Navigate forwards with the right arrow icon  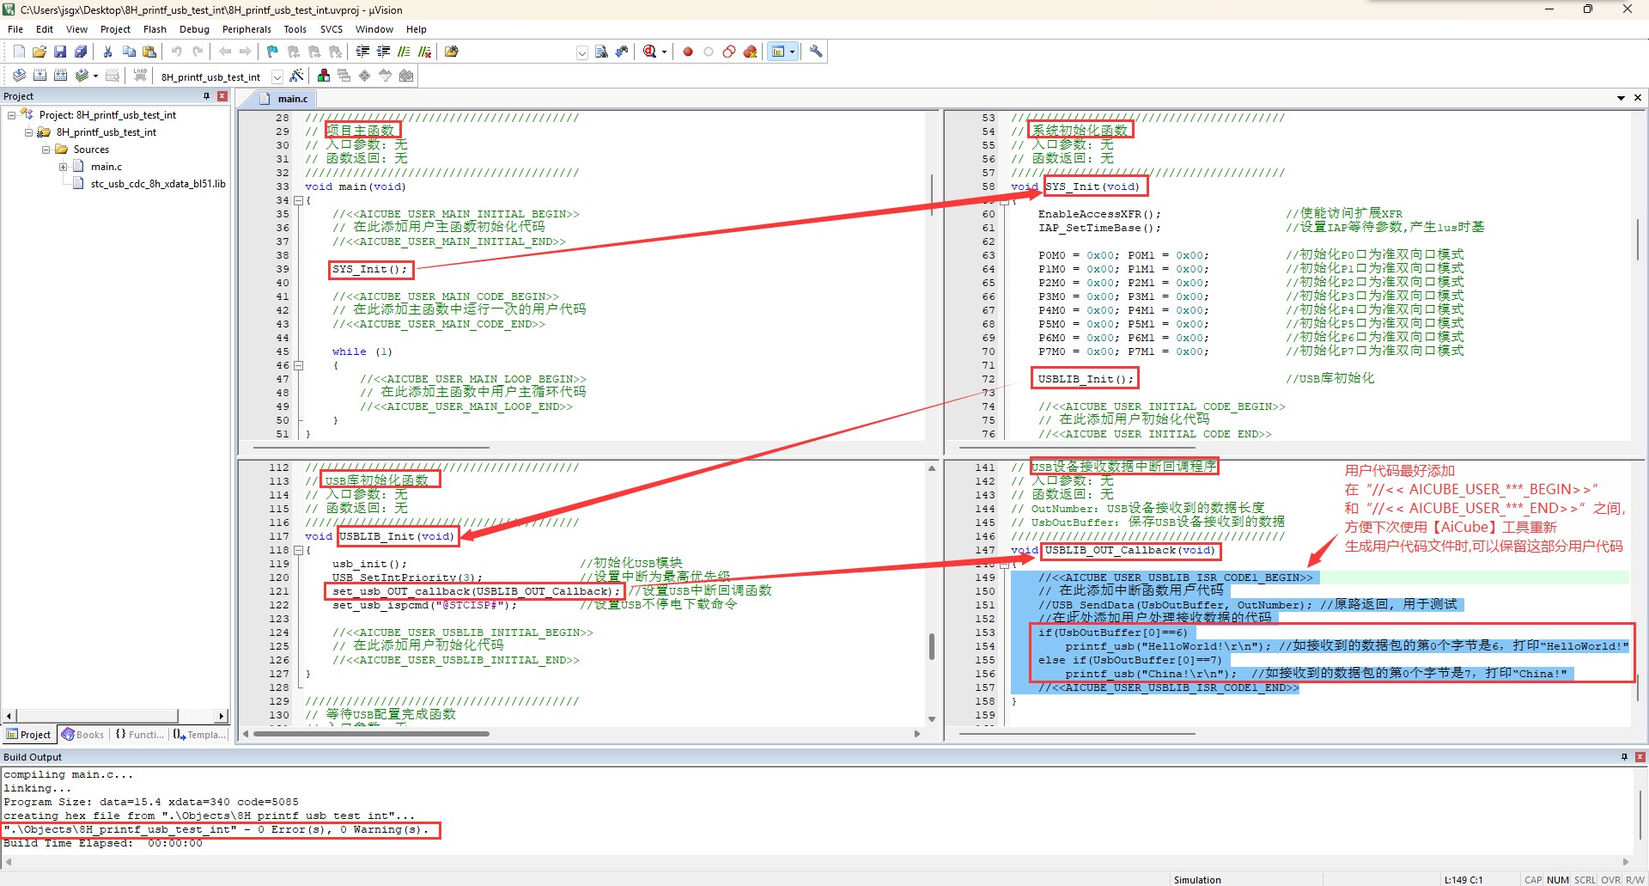pyautogui.click(x=246, y=52)
